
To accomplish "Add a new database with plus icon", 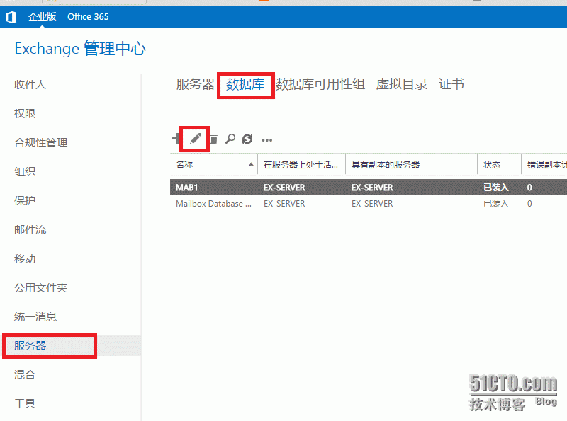I will click(176, 138).
